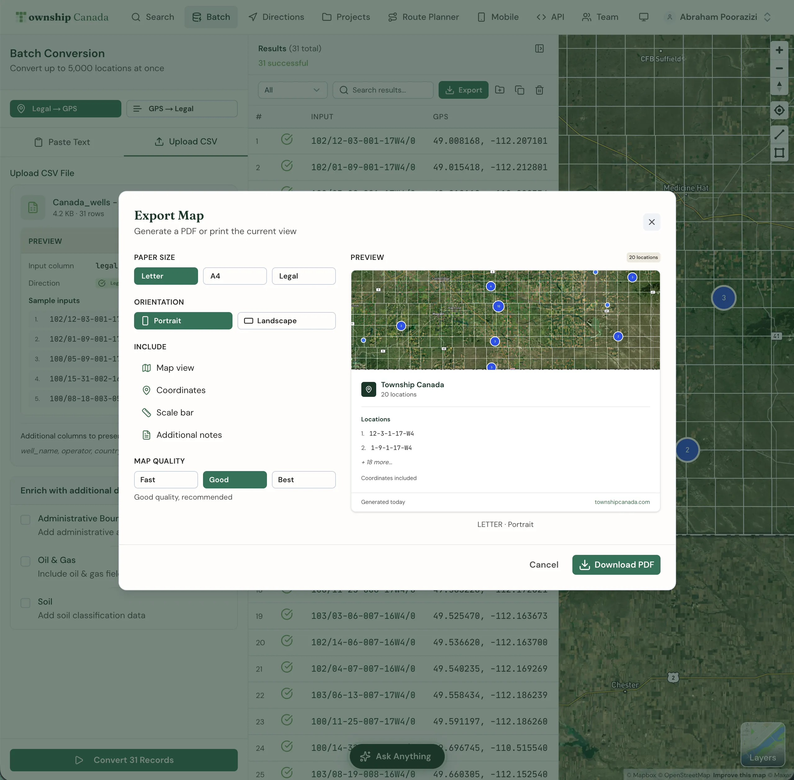Switch to the Paste Text tab

tap(62, 142)
